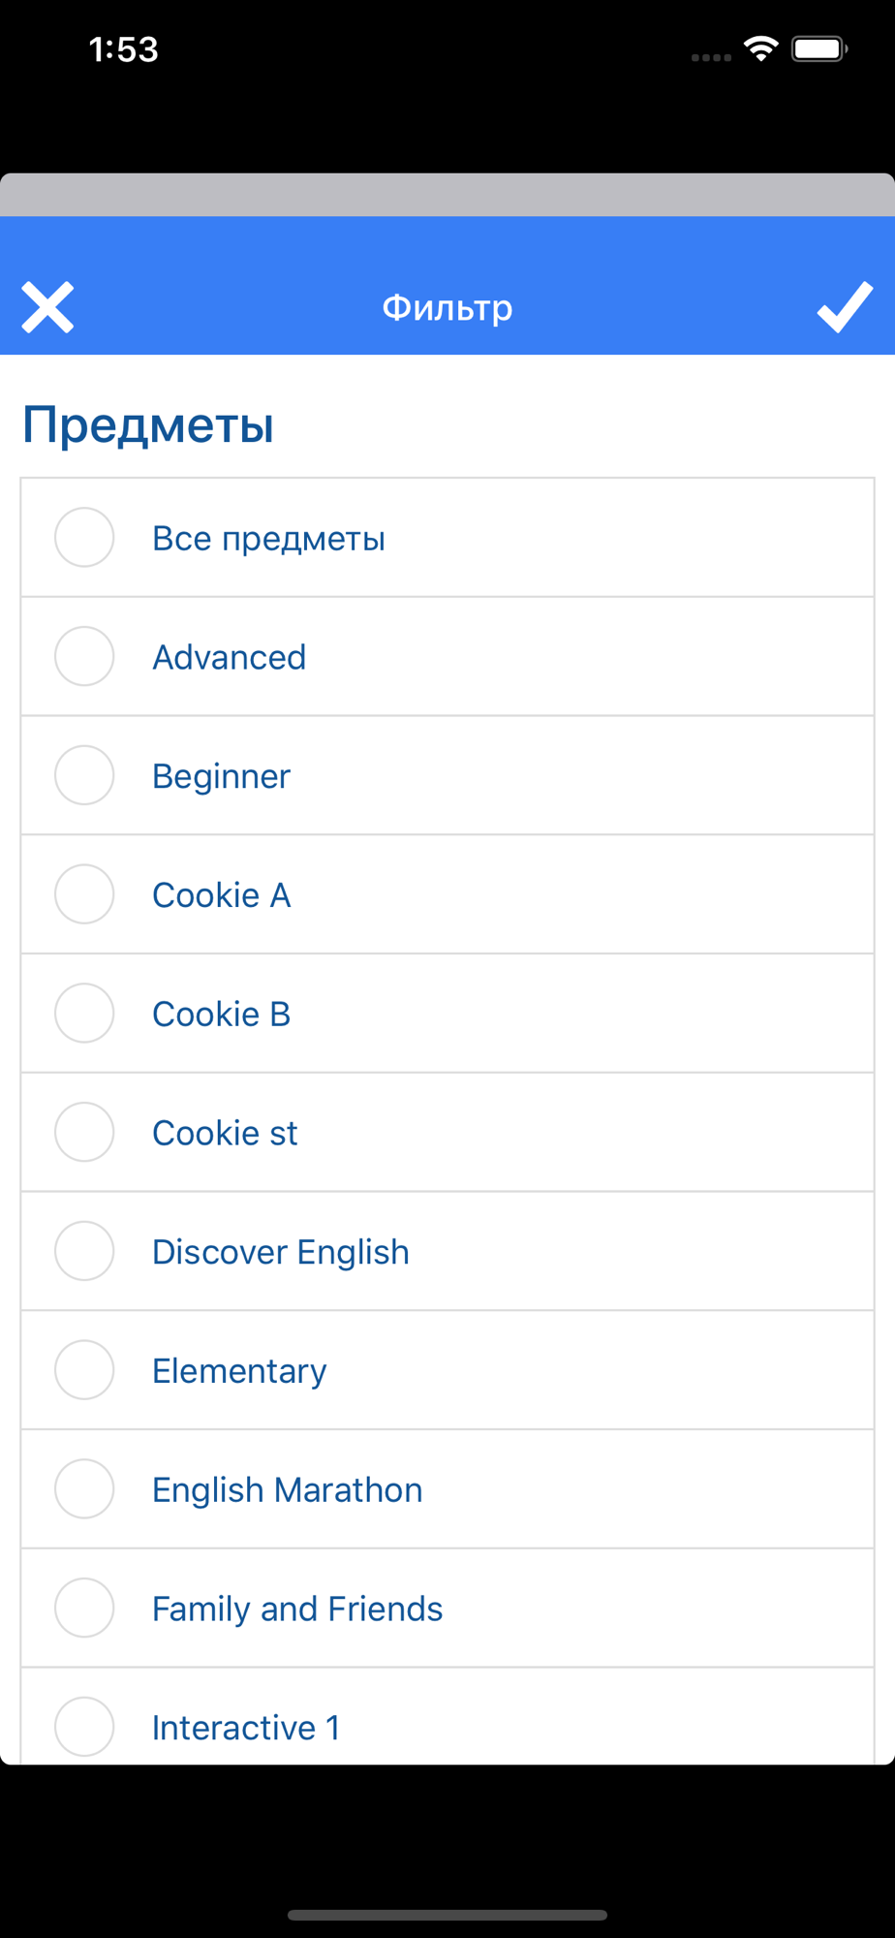Select the Cookie B radio circle

pos(84,1013)
